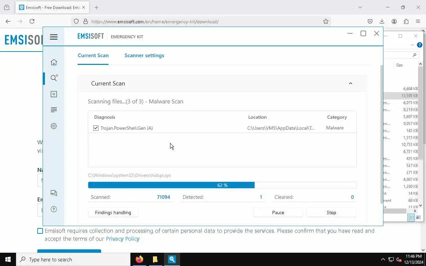Check the Privacy Policy consent checkbox
Image resolution: width=426 pixels, height=266 pixels.
40,231
